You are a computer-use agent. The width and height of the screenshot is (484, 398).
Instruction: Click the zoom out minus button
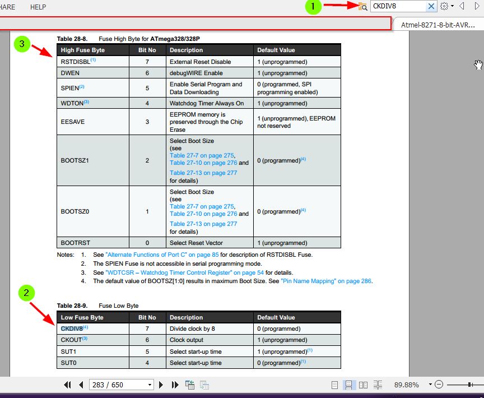(439, 385)
